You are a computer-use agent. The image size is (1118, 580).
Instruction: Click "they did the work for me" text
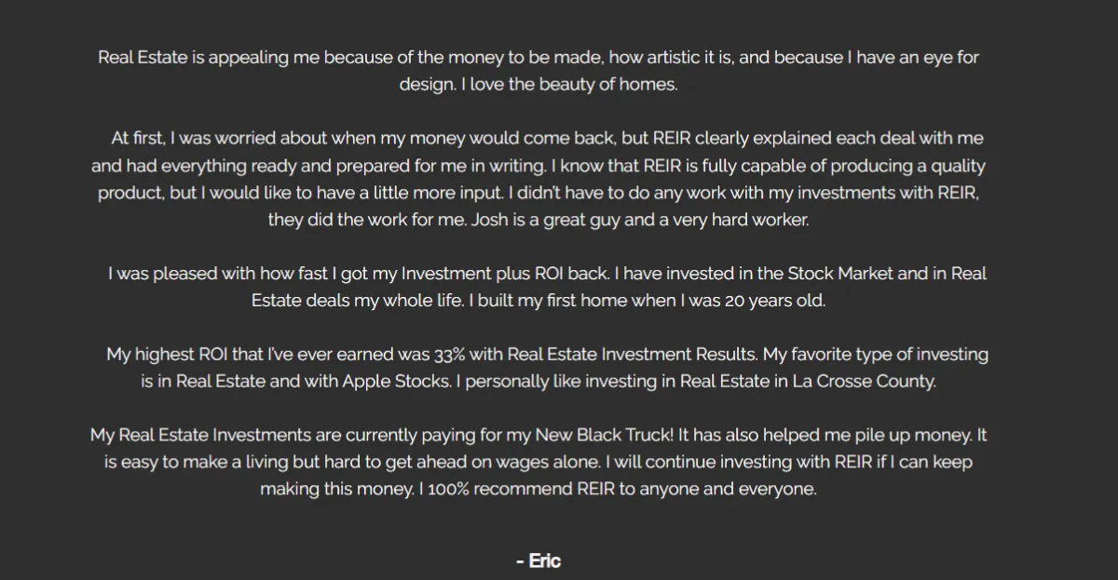[367, 221]
